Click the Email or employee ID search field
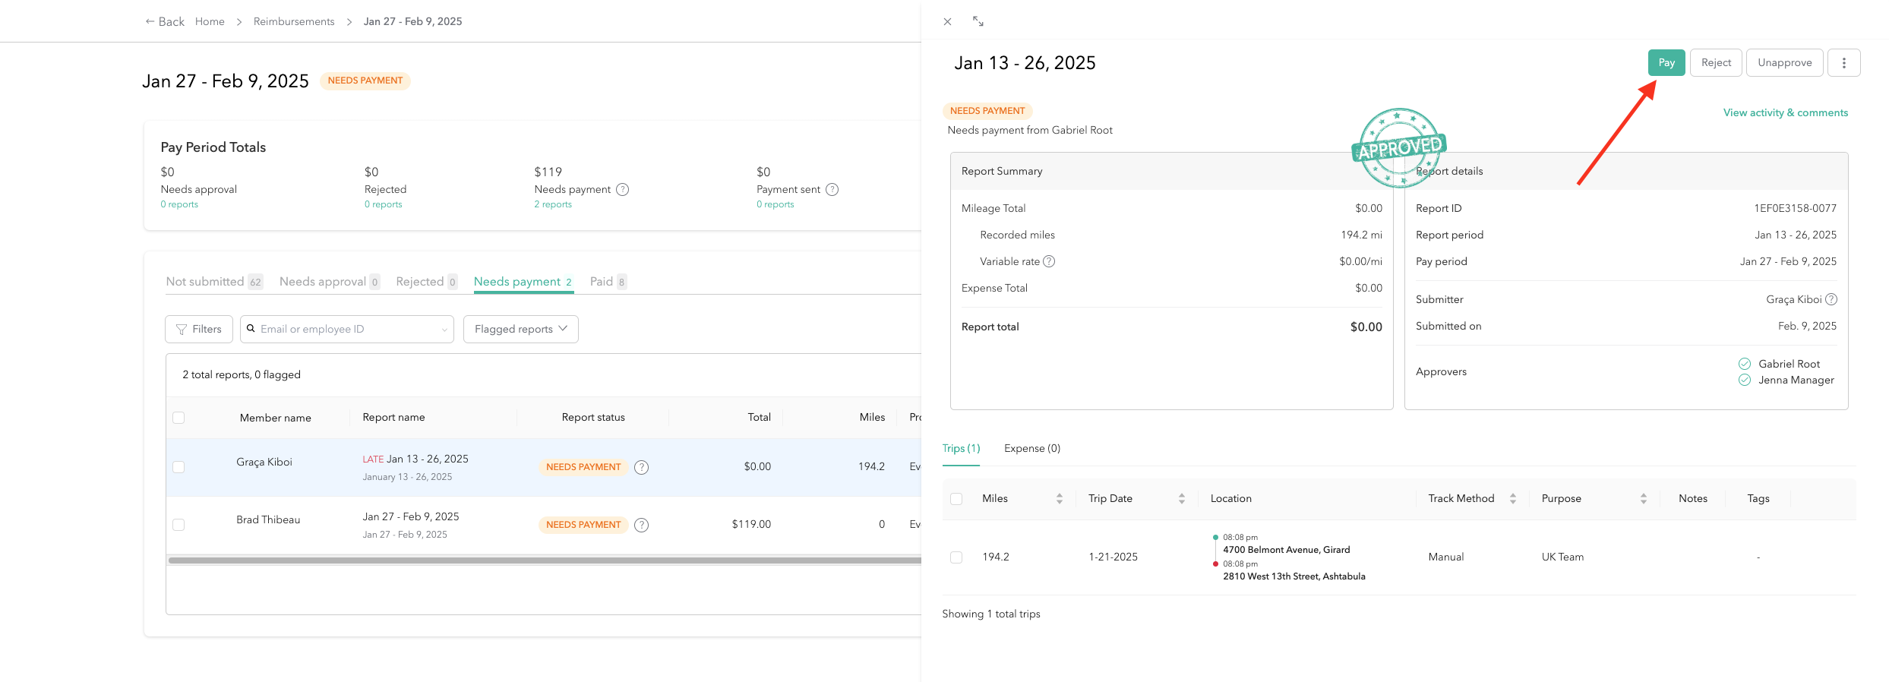Screen dimensions: 1889x682 click(x=347, y=329)
